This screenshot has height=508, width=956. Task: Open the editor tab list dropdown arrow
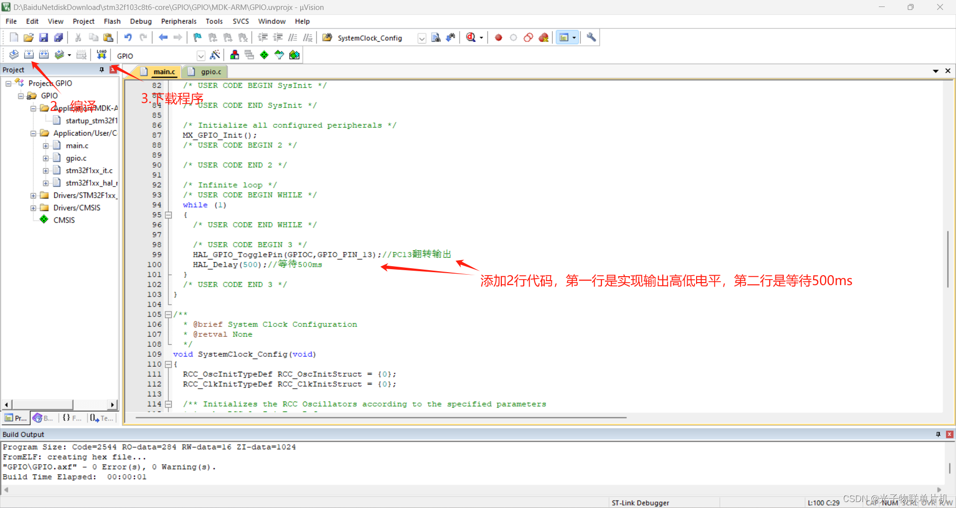tap(936, 71)
